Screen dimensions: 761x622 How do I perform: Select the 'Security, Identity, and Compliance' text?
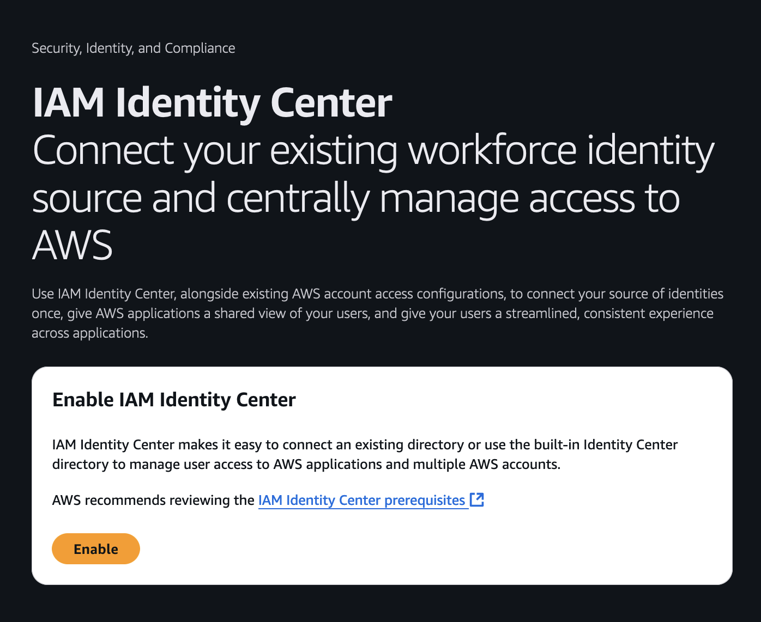pyautogui.click(x=134, y=48)
